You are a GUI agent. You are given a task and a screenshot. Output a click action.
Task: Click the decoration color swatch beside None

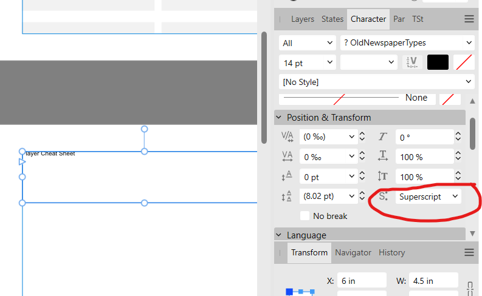[x=450, y=99]
